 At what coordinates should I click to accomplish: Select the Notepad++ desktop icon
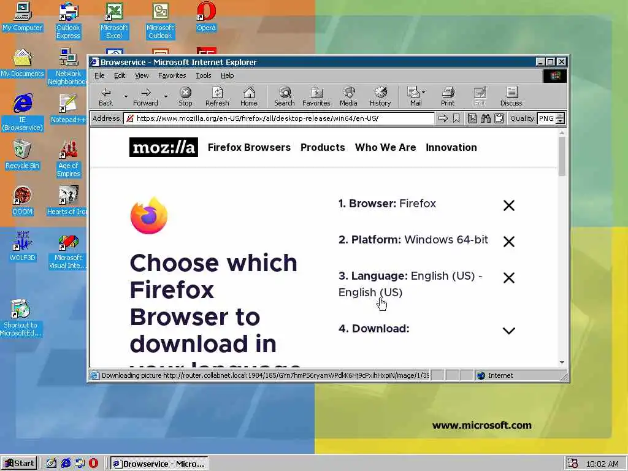pos(68,109)
